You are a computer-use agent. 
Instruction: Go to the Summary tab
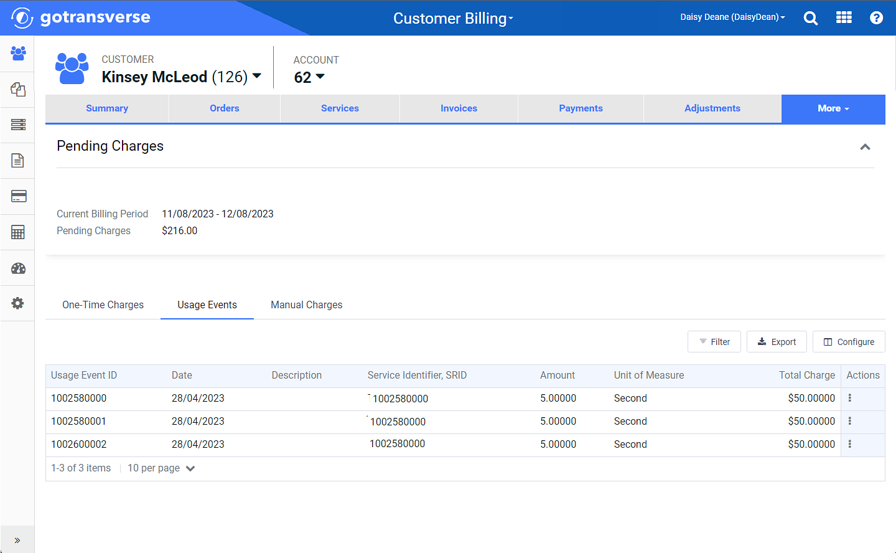[x=107, y=108]
